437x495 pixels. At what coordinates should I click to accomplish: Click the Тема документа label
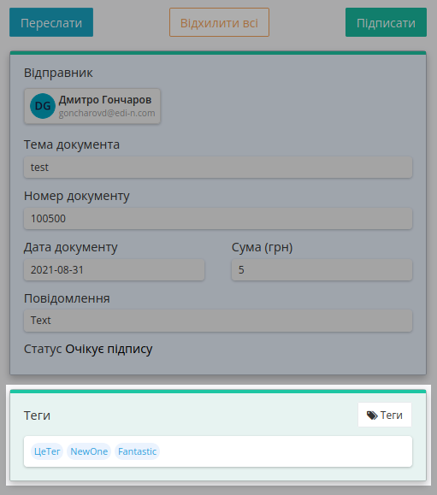(x=72, y=144)
